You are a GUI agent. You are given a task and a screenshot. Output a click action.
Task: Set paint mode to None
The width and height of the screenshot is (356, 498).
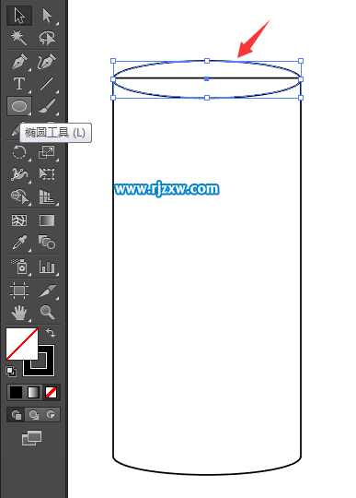(x=51, y=393)
